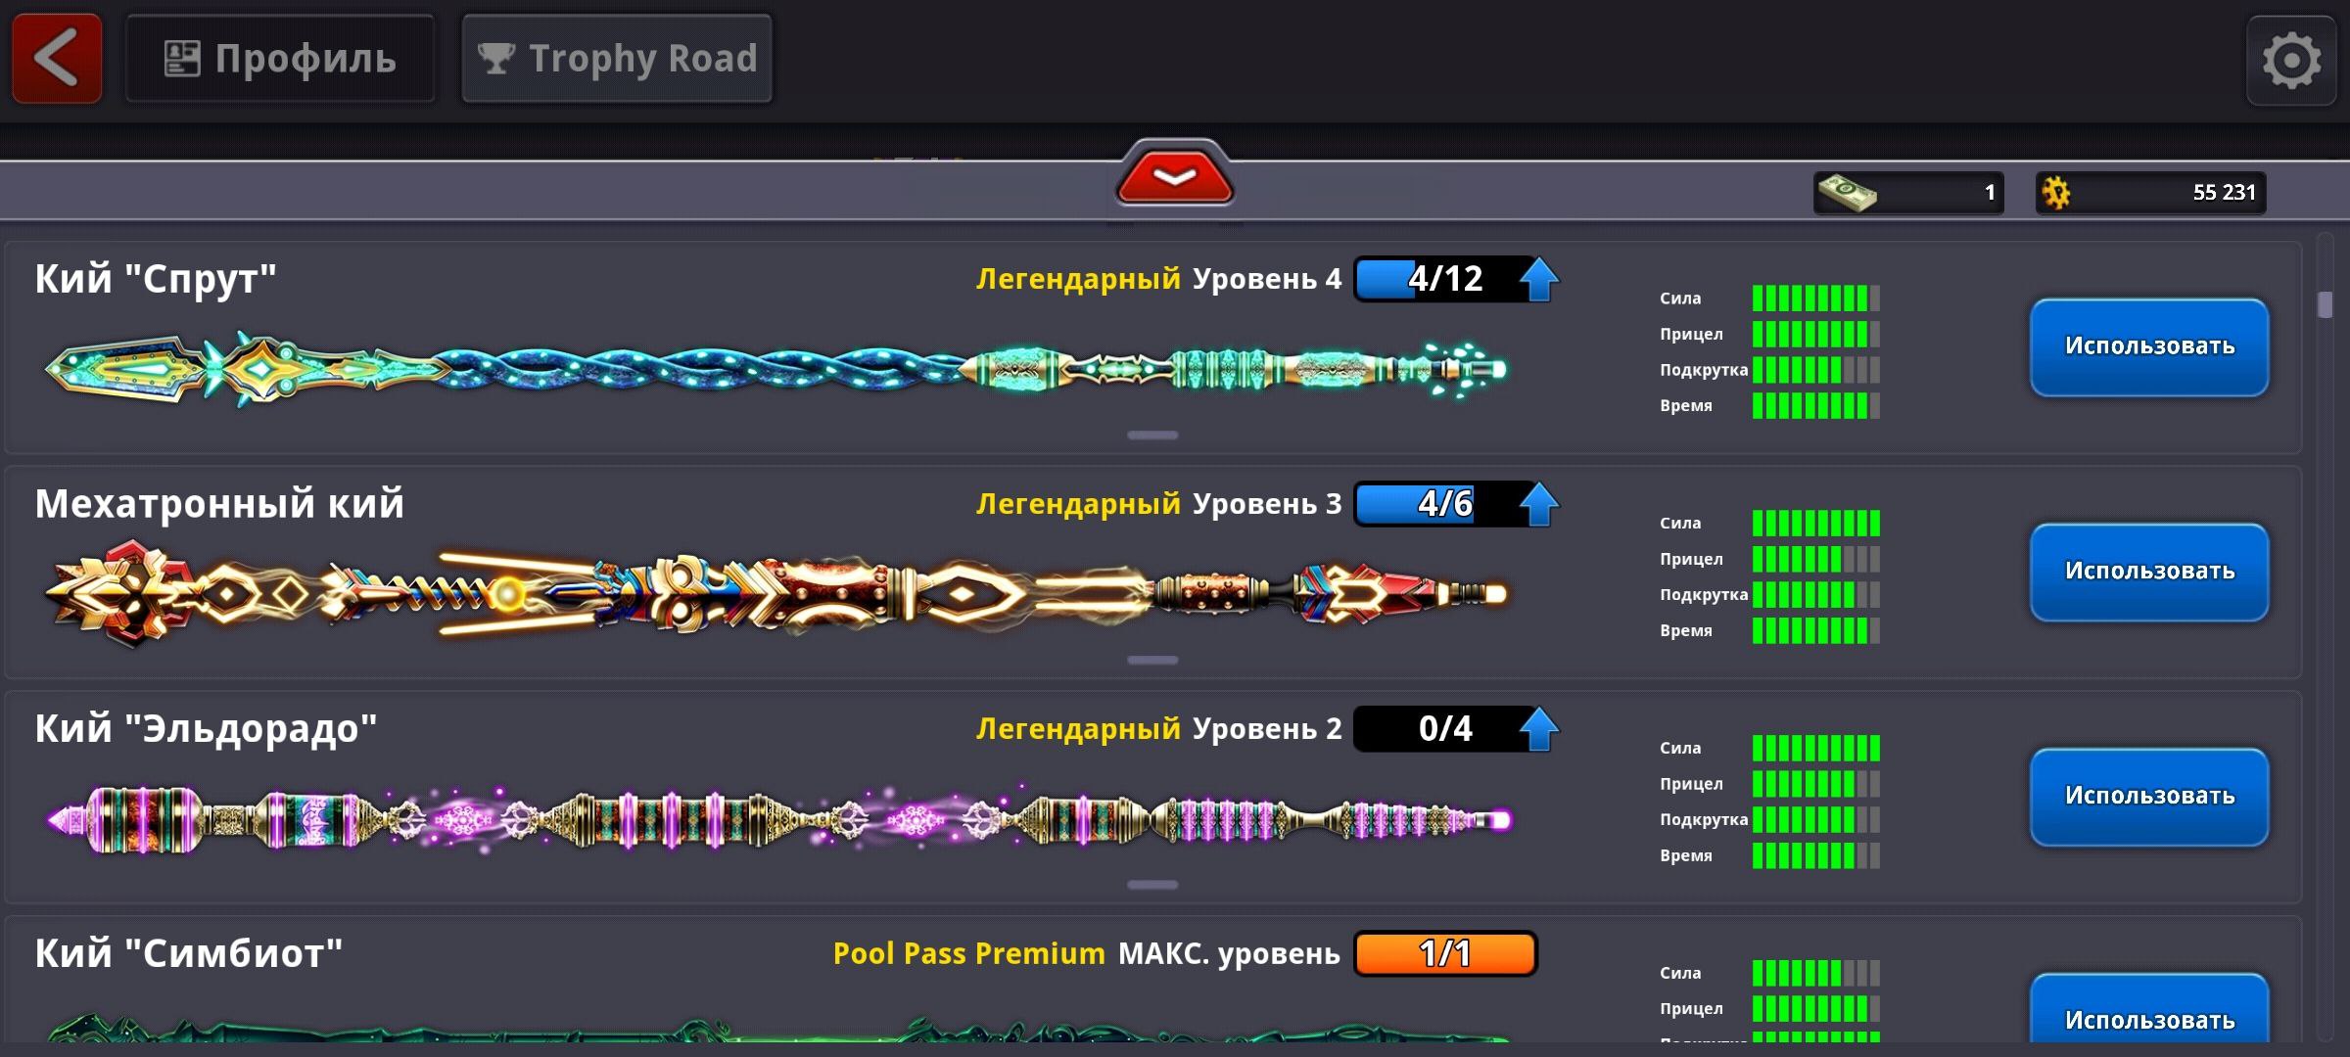Viewport: 2350px width, 1057px height.
Task: Expand Спрут card via bottom handle
Action: pos(1152,435)
